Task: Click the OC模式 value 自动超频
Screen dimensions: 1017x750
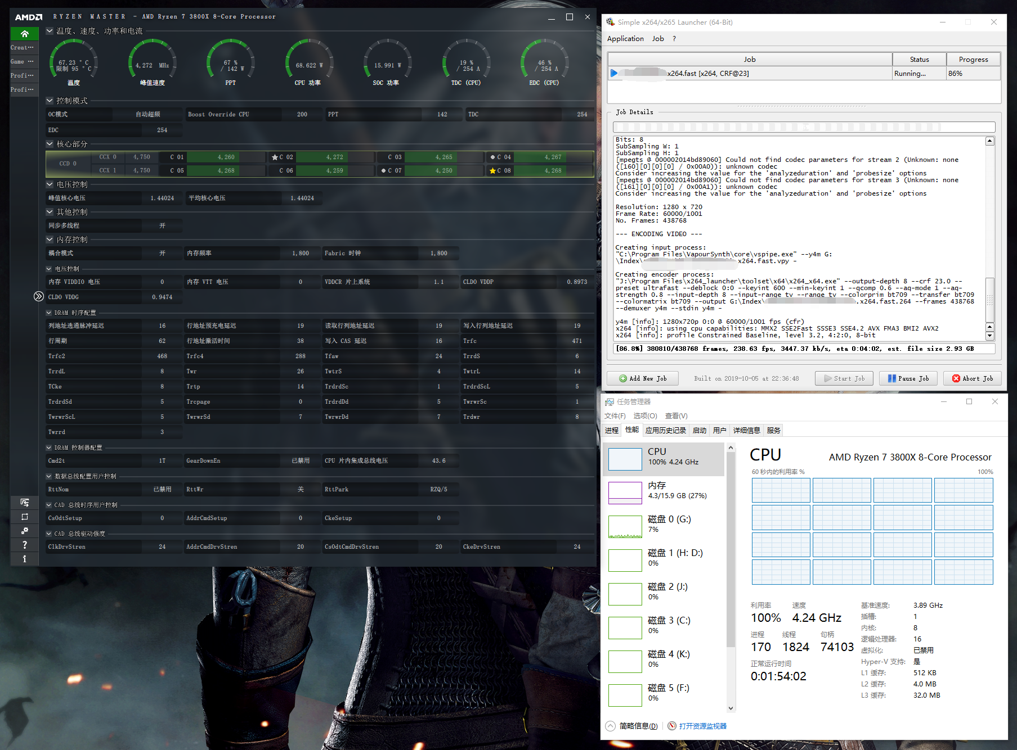Action: 147,114
